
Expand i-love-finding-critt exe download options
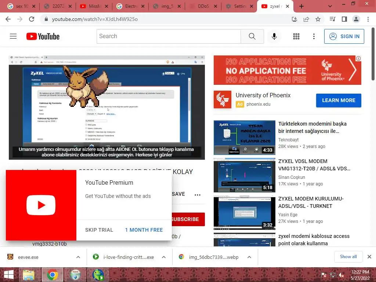[x=164, y=257]
